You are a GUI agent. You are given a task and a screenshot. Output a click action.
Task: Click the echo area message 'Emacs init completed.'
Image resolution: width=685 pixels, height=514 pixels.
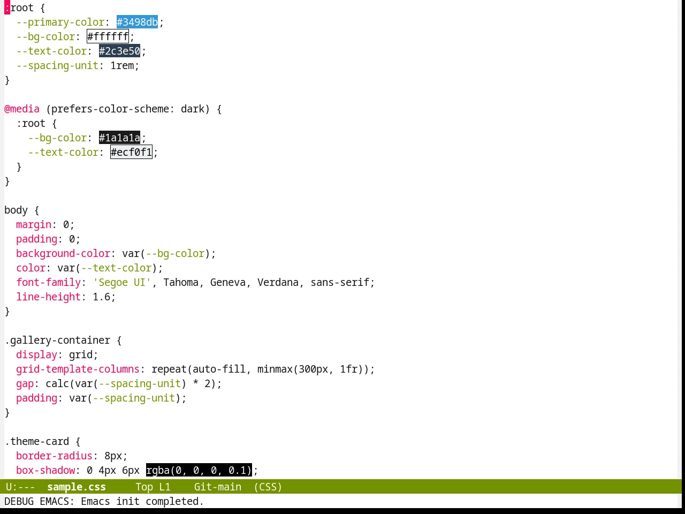coord(142,501)
